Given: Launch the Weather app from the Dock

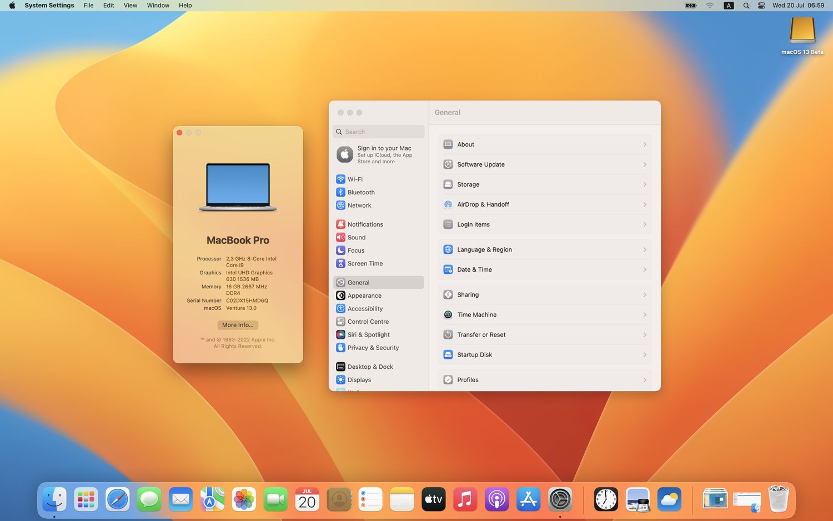Looking at the screenshot, I should 669,499.
